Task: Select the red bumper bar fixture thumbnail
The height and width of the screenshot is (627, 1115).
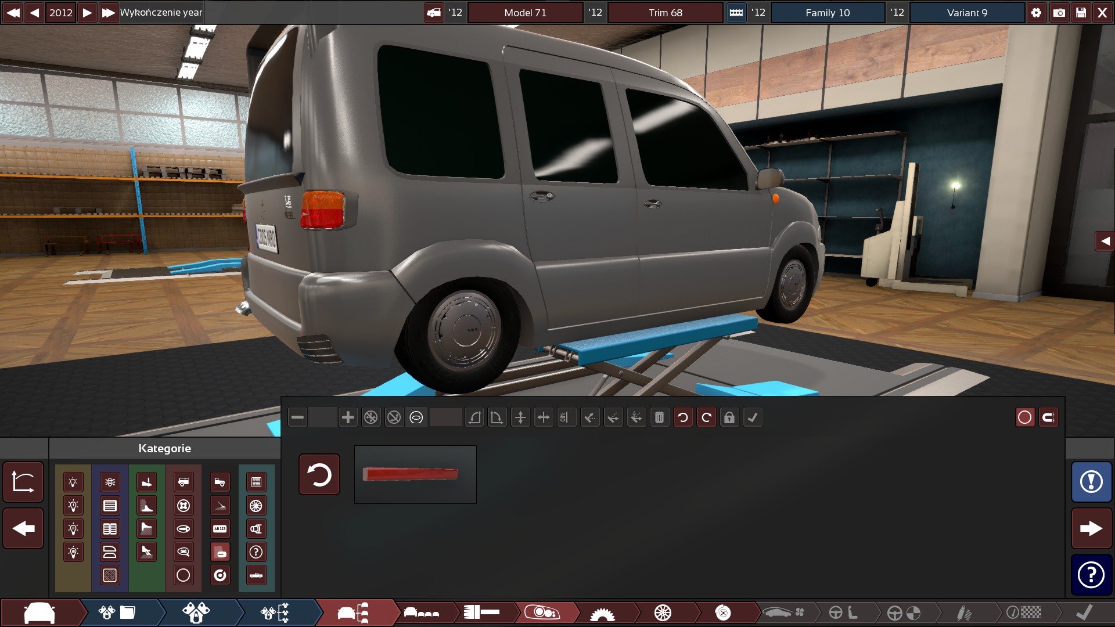Action: (x=415, y=474)
